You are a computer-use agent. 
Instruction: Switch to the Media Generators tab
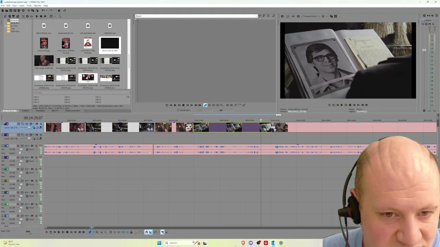pos(73,111)
